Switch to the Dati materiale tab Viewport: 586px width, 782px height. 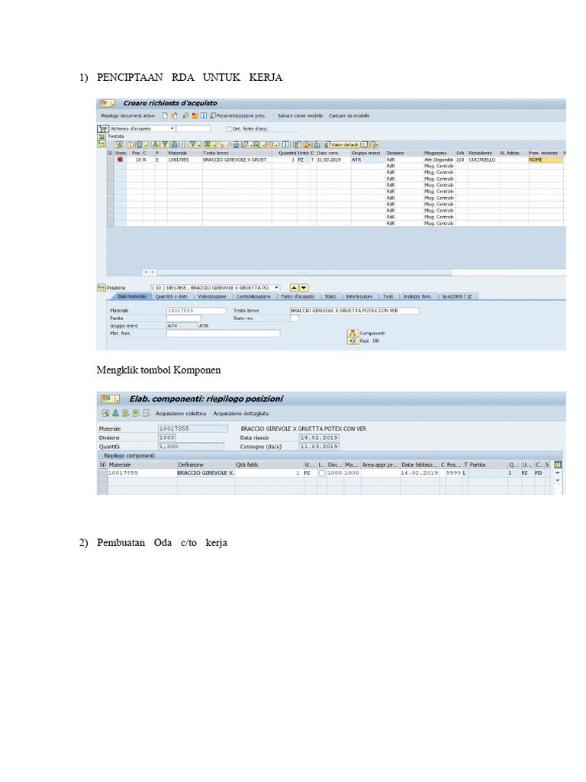pyautogui.click(x=132, y=296)
